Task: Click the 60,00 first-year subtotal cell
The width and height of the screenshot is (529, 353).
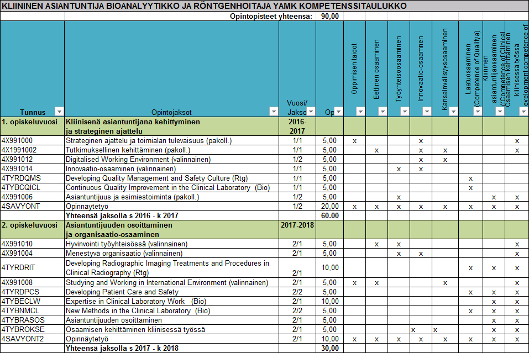Action: click(x=329, y=215)
